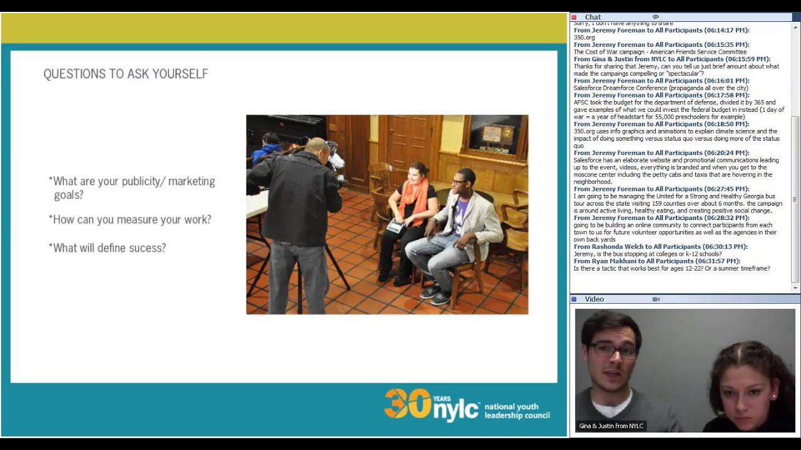Click the Chat panel title
Image resolution: width=801 pixels, height=450 pixels.
tap(593, 17)
